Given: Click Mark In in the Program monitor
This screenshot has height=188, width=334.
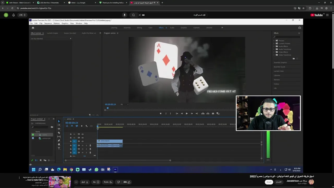Looking at the screenshot, I should [x=166, y=114].
